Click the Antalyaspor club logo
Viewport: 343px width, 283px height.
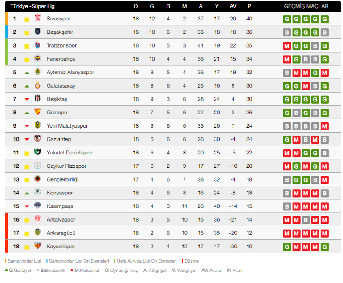tap(37, 220)
